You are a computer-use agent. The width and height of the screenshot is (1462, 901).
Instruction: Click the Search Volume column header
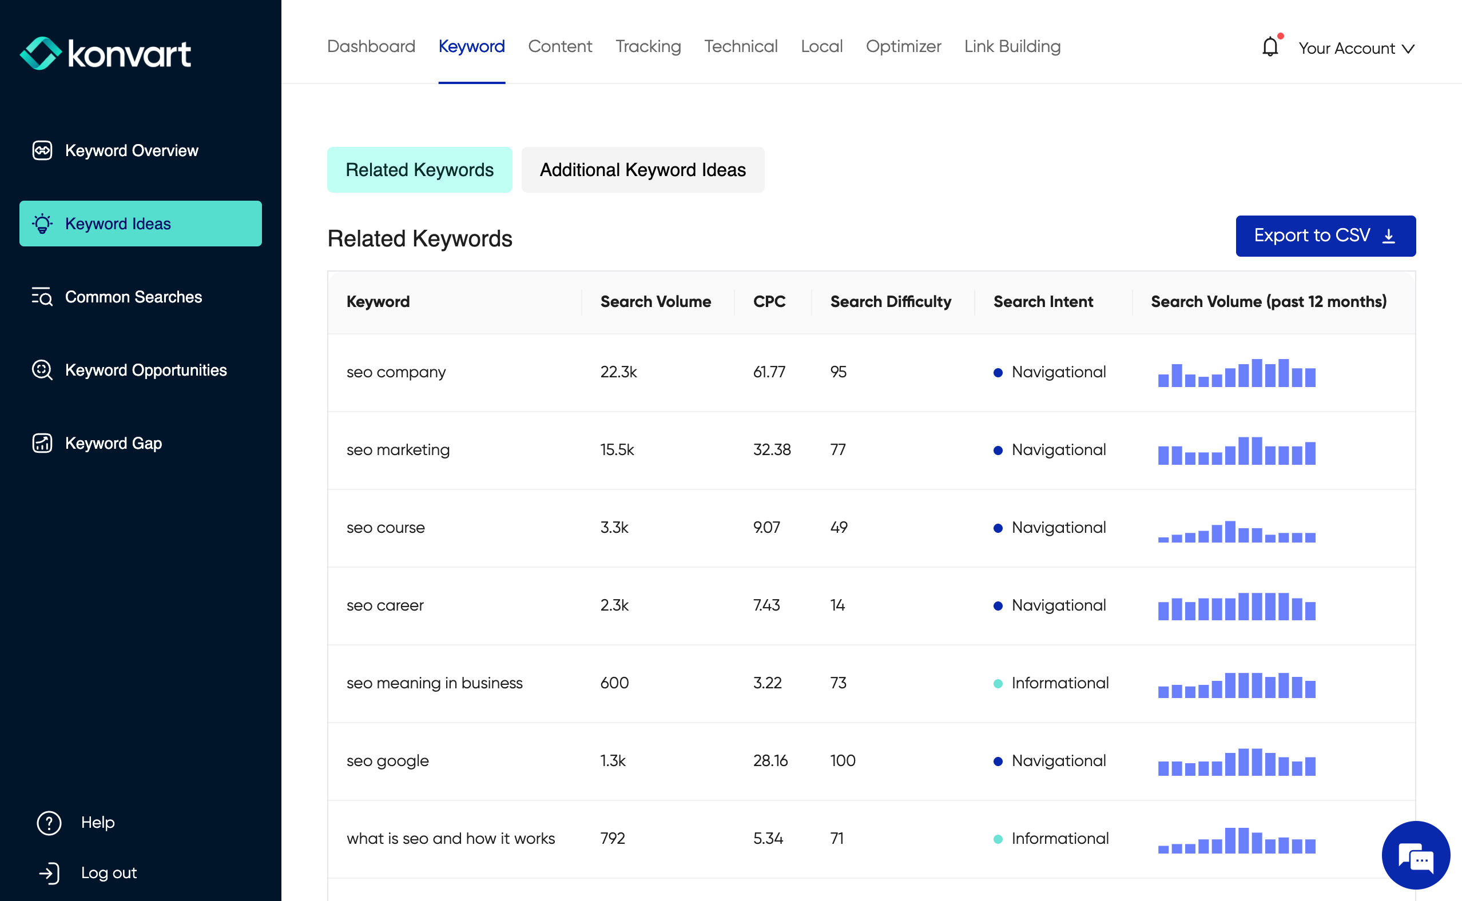[655, 301]
